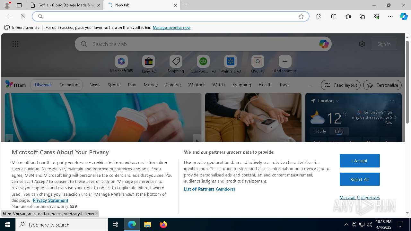Open Travel section
Screen dimensions: 411x231
[x=285, y=85]
